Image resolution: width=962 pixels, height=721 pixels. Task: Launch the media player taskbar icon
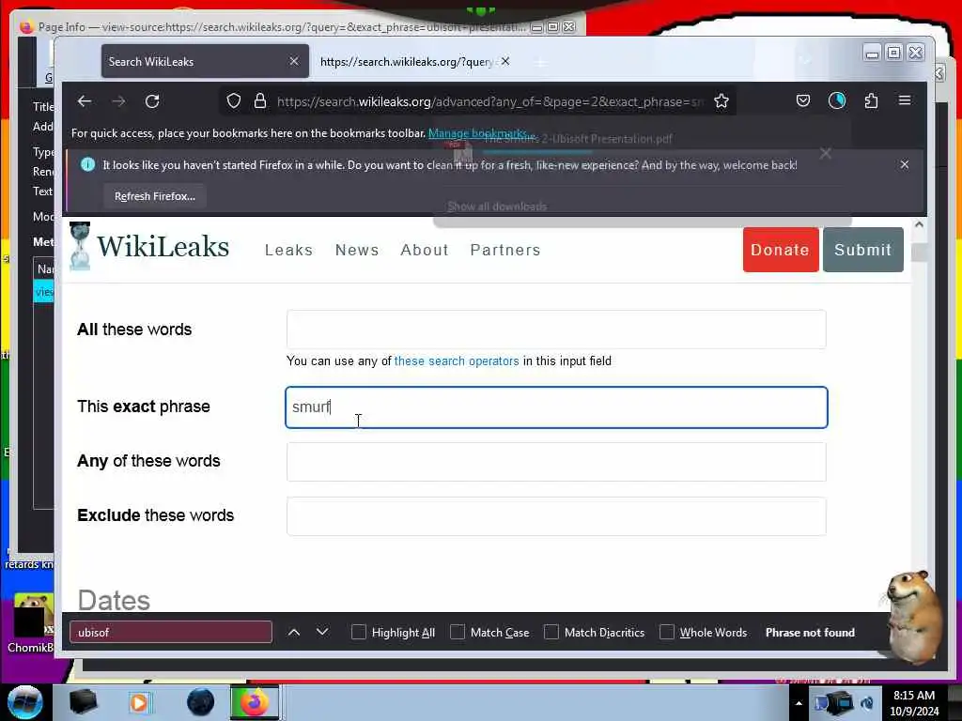[139, 702]
